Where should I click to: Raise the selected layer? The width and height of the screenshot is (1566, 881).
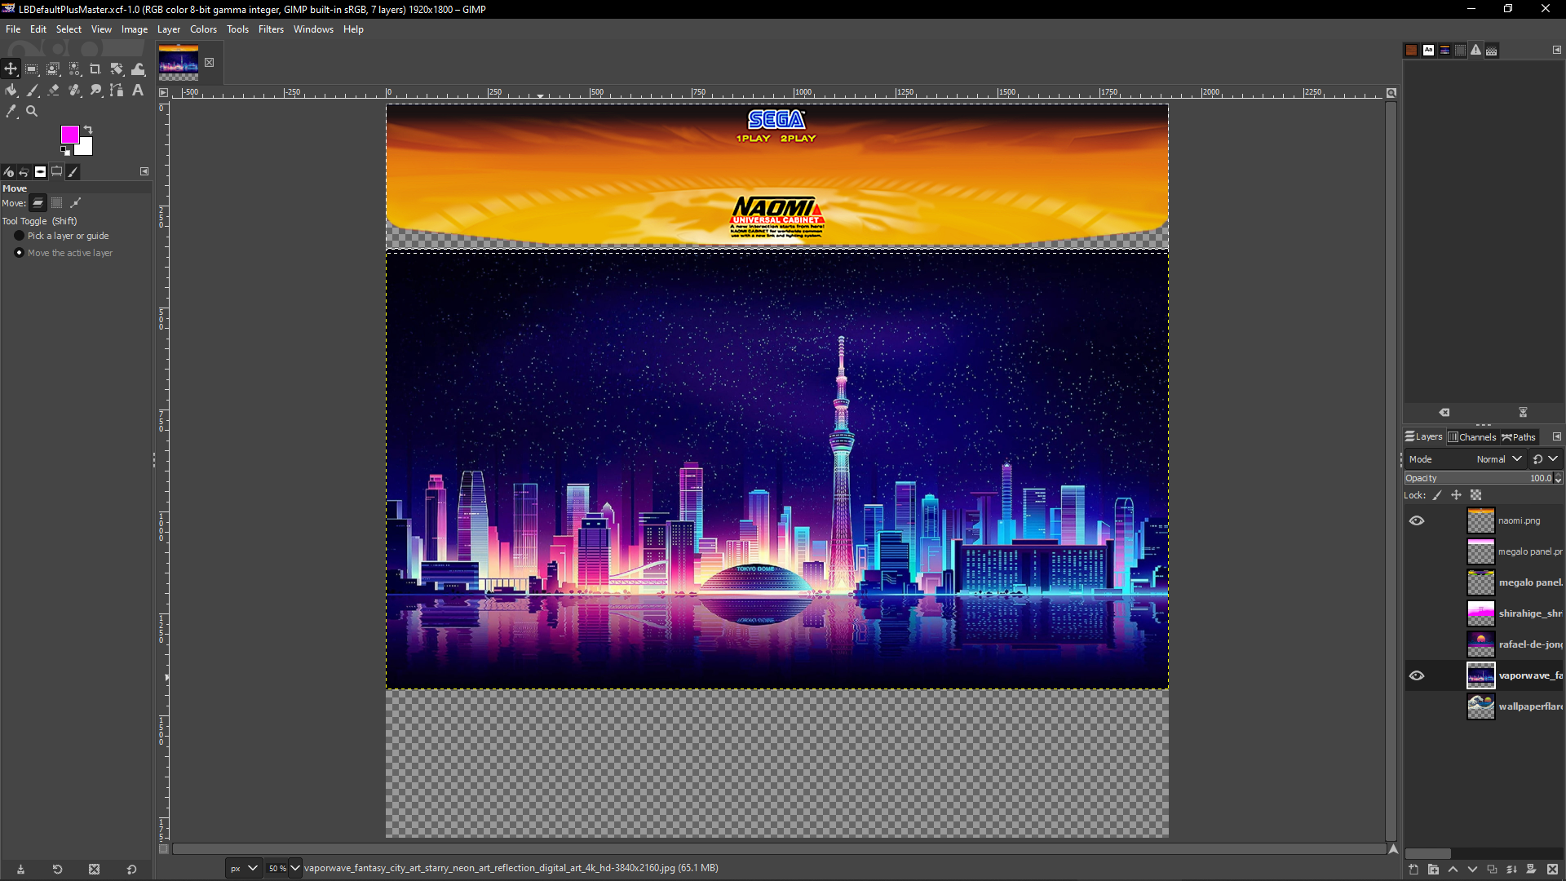click(1453, 870)
